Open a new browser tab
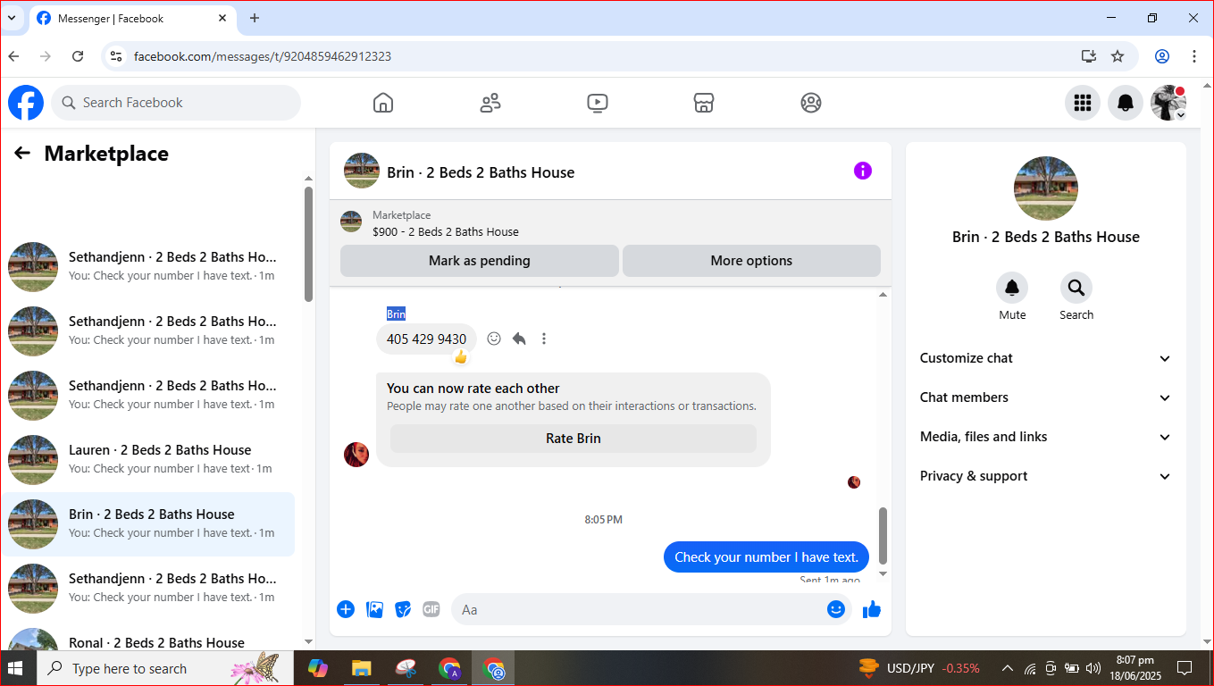 255,18
